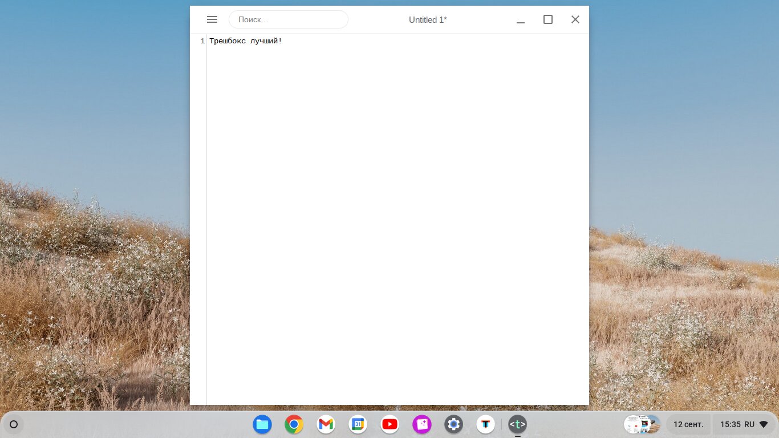Switch keyboard layout via RU indicator
779x438 pixels.
[x=749, y=424]
